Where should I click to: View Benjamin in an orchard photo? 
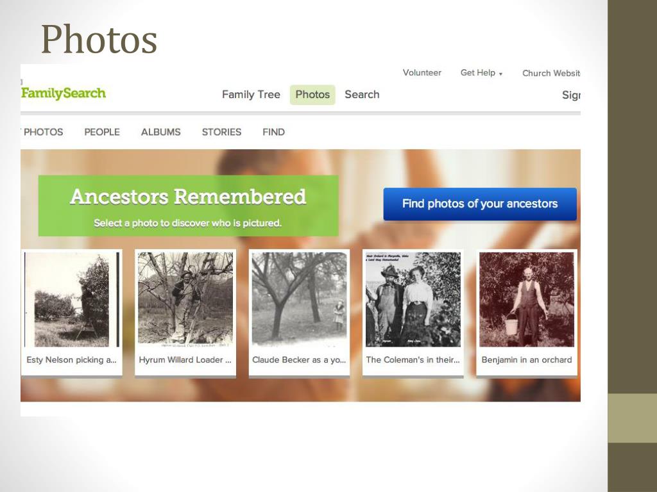tap(527, 313)
